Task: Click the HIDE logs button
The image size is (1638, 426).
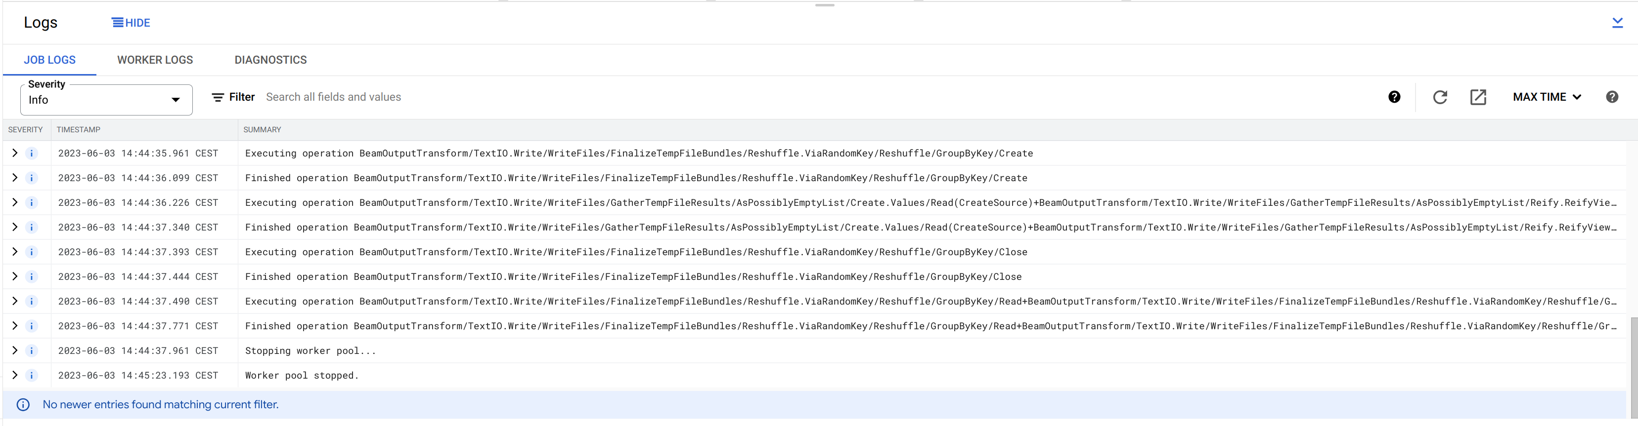Action: (131, 23)
